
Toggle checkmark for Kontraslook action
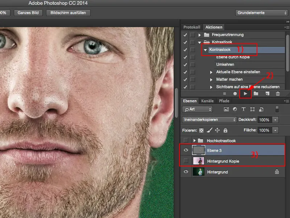(x=185, y=50)
